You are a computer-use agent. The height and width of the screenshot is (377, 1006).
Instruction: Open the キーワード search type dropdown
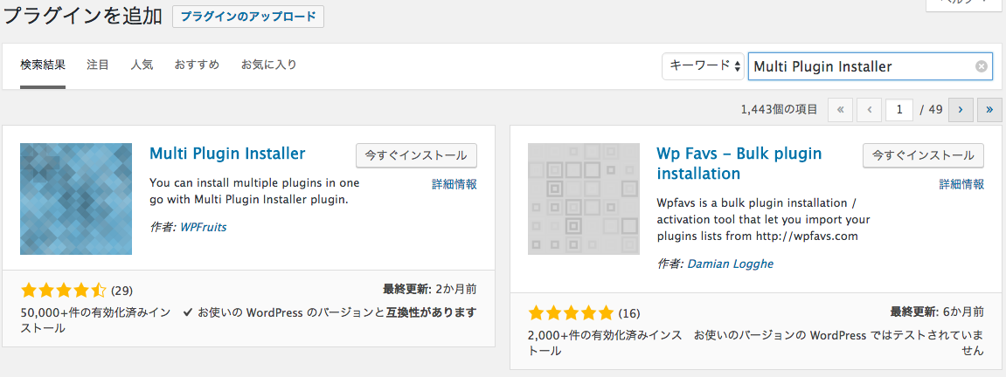tap(704, 66)
